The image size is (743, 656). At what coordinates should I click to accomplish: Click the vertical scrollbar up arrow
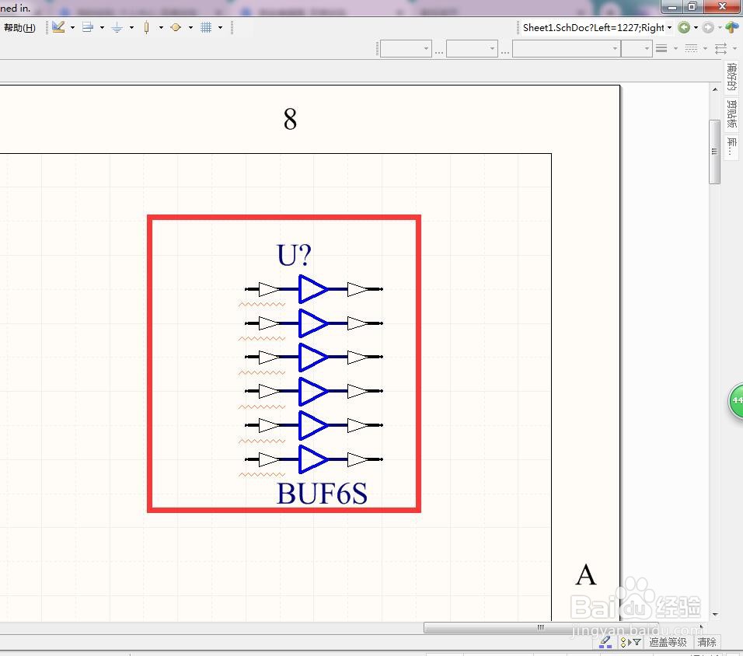[715, 89]
